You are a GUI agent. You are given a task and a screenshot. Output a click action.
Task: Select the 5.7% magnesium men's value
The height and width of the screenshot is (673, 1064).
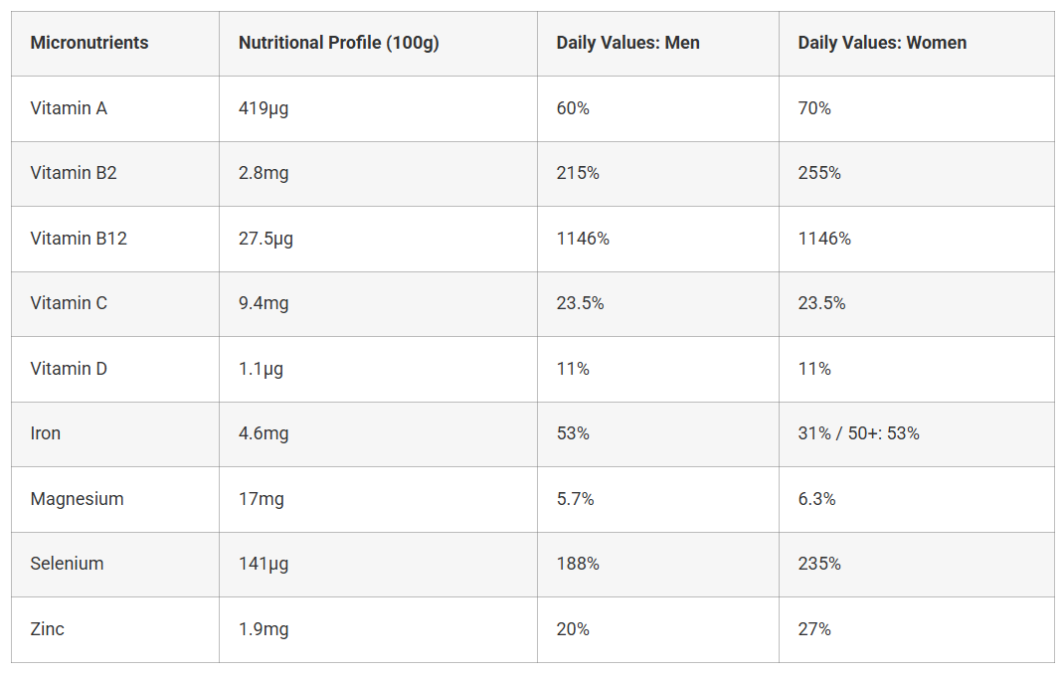(x=575, y=499)
